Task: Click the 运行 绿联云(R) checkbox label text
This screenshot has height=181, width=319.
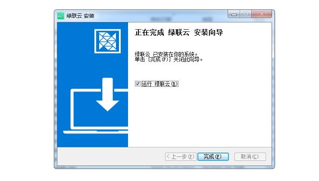Action: [x=159, y=84]
